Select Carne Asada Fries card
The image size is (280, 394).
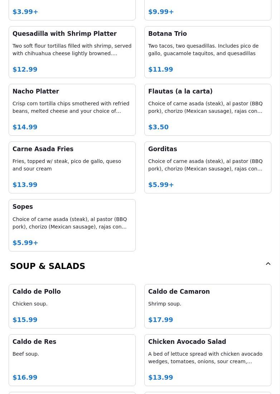(x=72, y=167)
